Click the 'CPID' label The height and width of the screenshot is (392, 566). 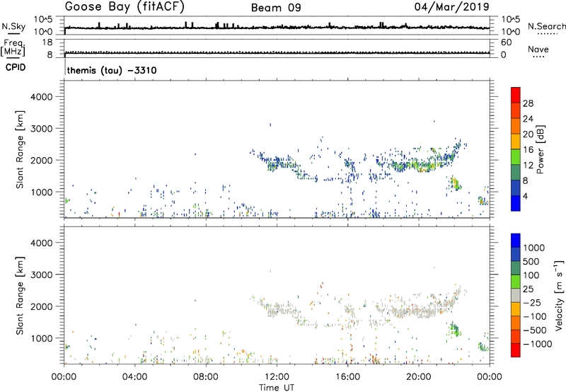coord(16,67)
